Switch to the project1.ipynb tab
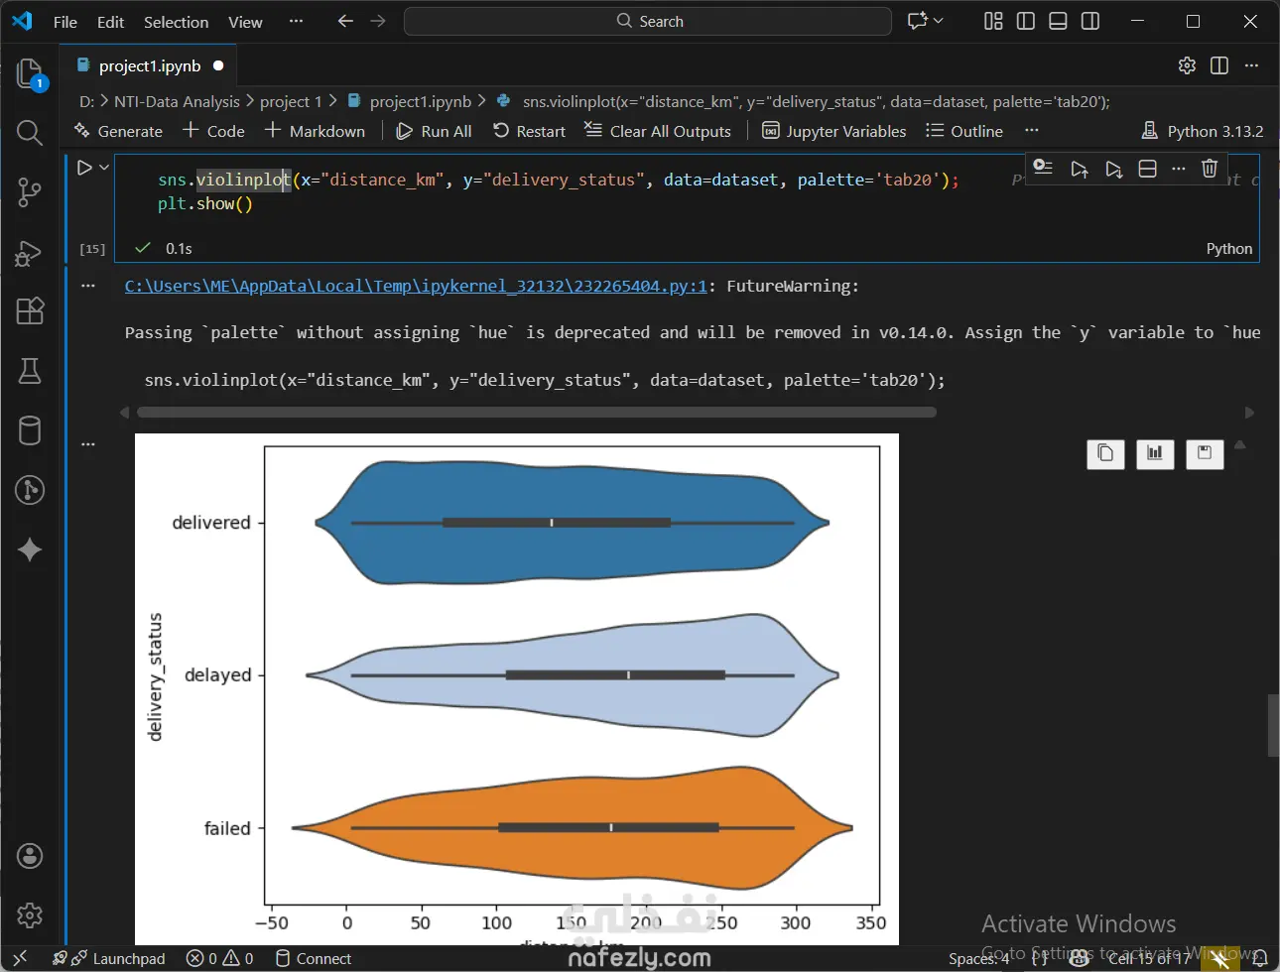1280x972 pixels. [149, 65]
